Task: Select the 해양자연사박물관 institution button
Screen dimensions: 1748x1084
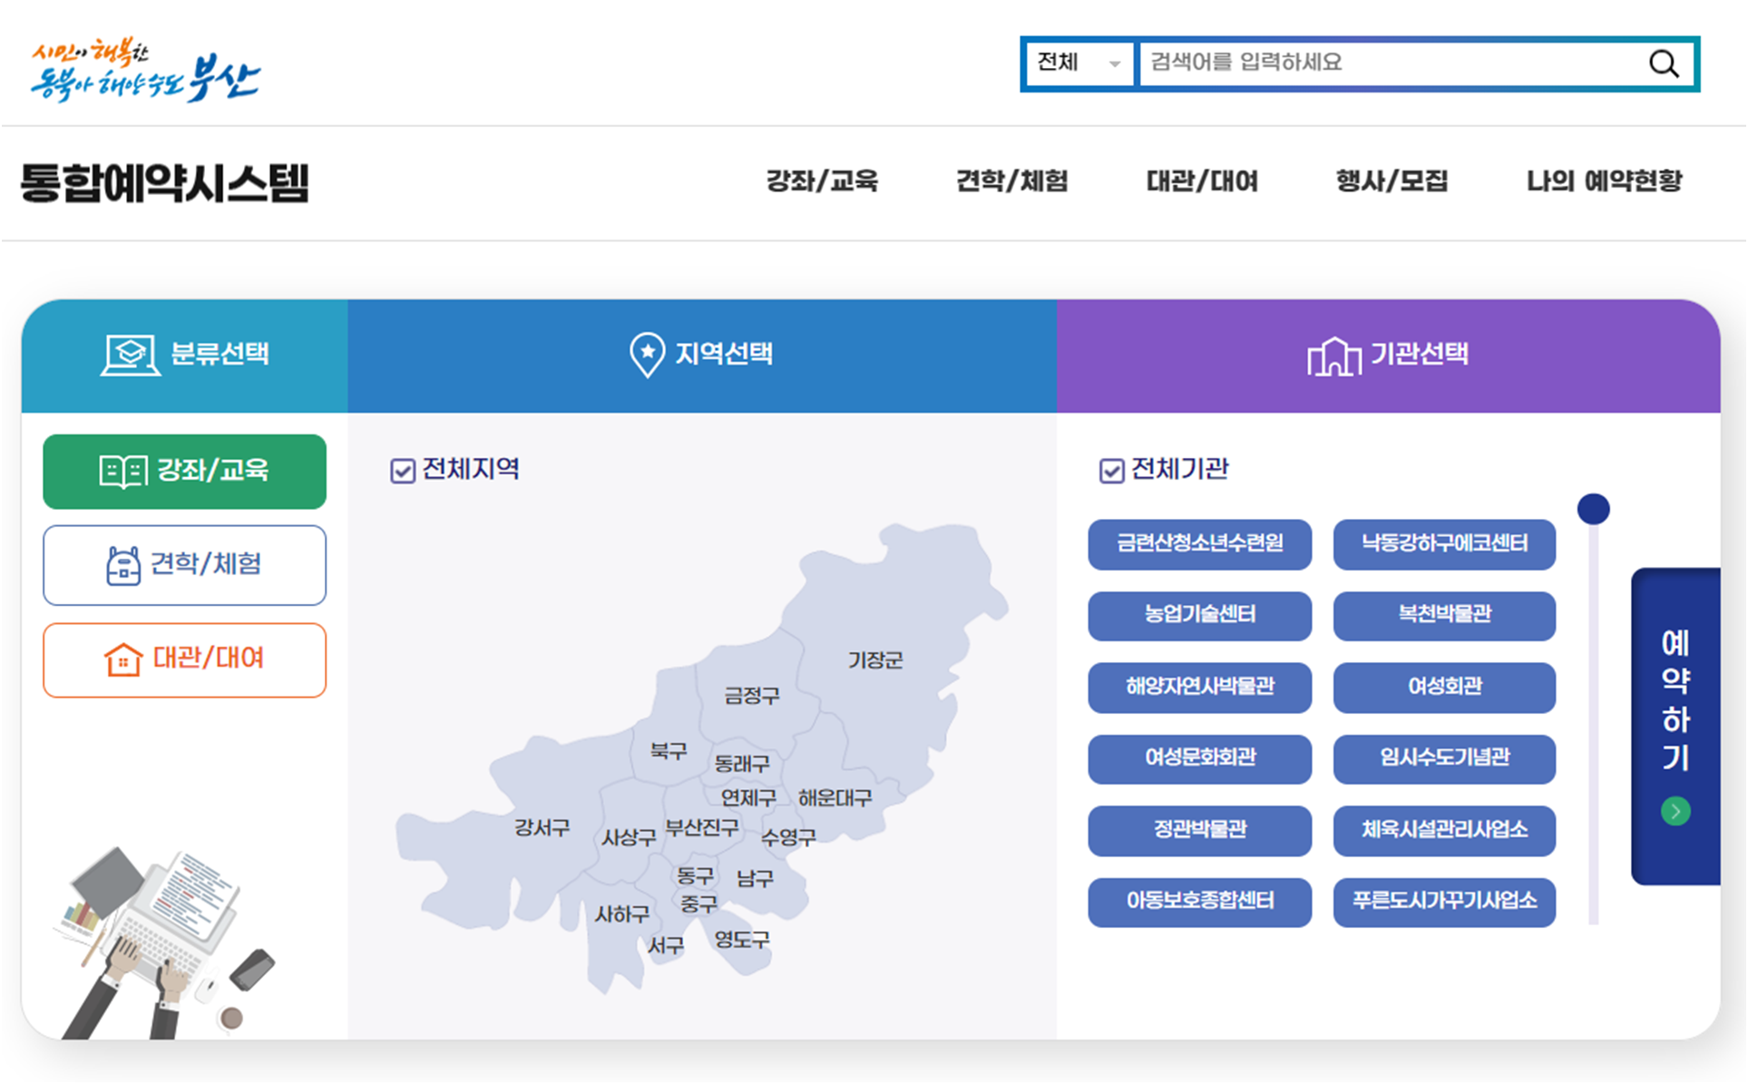Action: [1199, 687]
